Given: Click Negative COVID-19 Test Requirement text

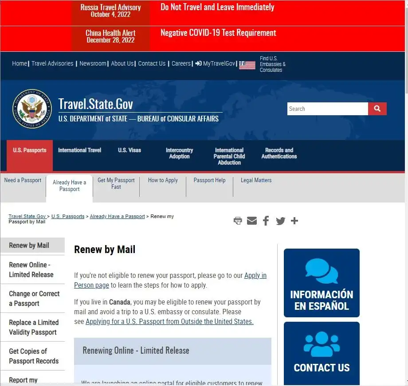Looking at the screenshot, I should pyautogui.click(x=218, y=33).
